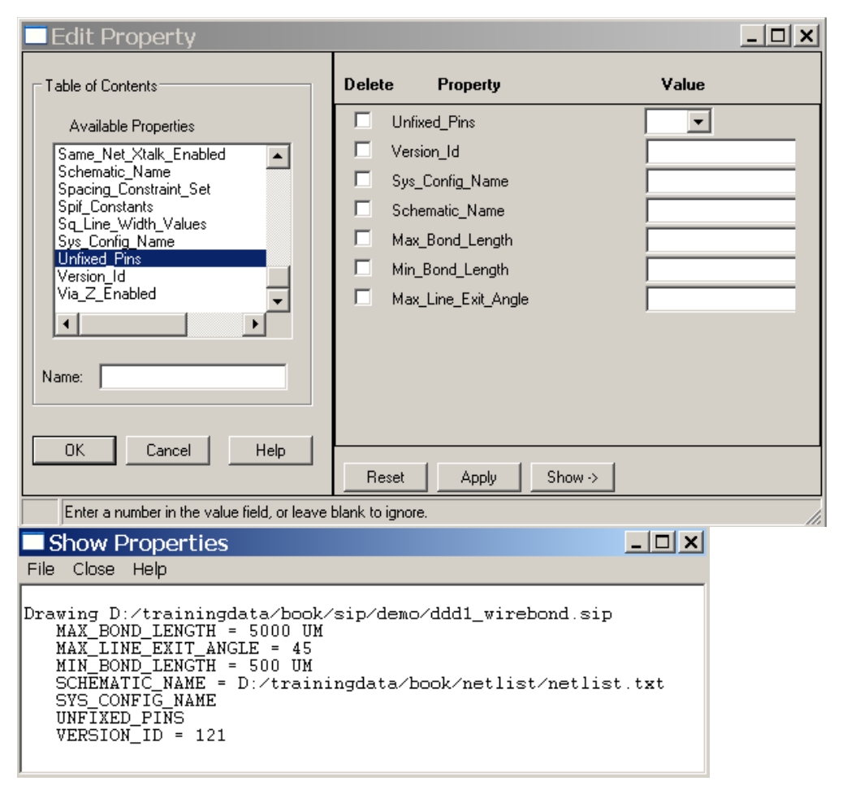Image resolution: width=847 pixels, height=794 pixels.
Task: Click the Name input field
Action: coord(192,378)
